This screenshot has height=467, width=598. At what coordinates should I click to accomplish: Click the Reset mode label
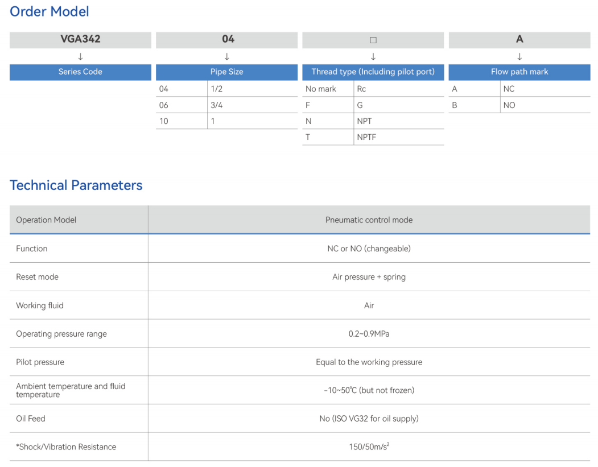coord(38,277)
